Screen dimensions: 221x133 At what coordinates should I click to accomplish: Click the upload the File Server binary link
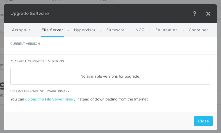click(50, 99)
